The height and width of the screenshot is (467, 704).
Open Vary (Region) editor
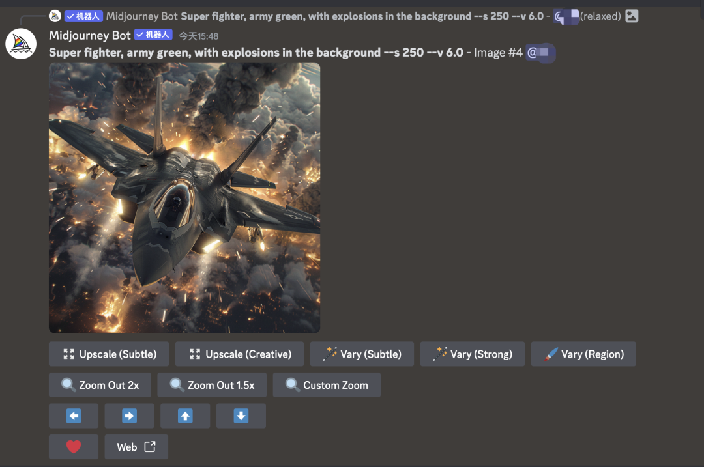pyautogui.click(x=583, y=354)
